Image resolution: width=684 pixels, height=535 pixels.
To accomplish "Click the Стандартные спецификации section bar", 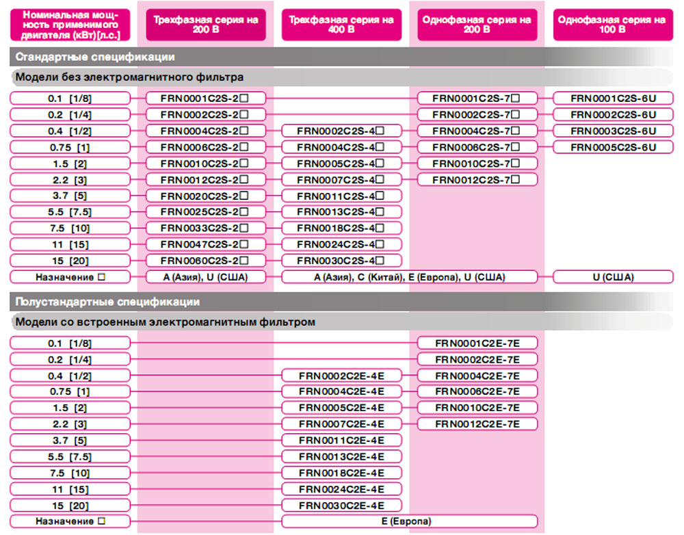I will 341,57.
